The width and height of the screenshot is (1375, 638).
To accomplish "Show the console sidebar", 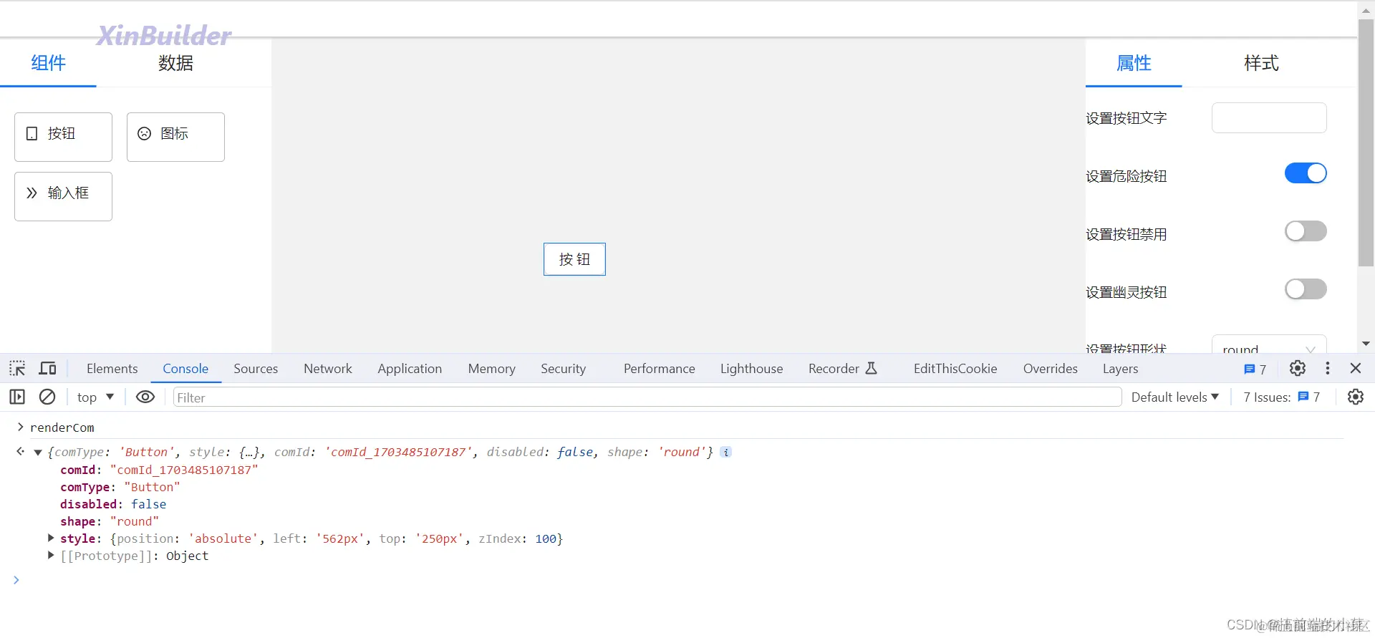I will pyautogui.click(x=17, y=397).
